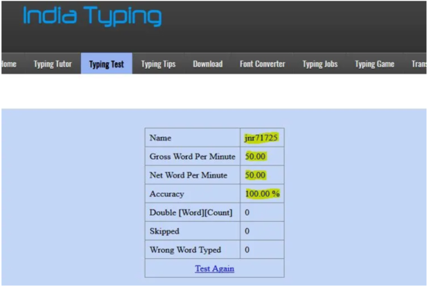Click the Test Again link

pos(215,268)
